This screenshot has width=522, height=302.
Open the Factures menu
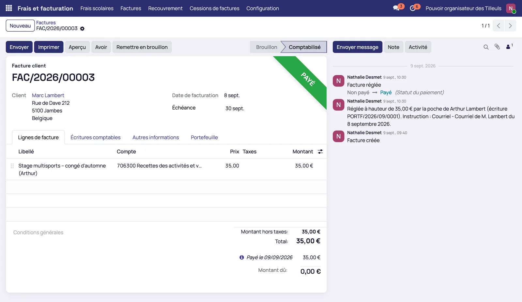point(131,8)
